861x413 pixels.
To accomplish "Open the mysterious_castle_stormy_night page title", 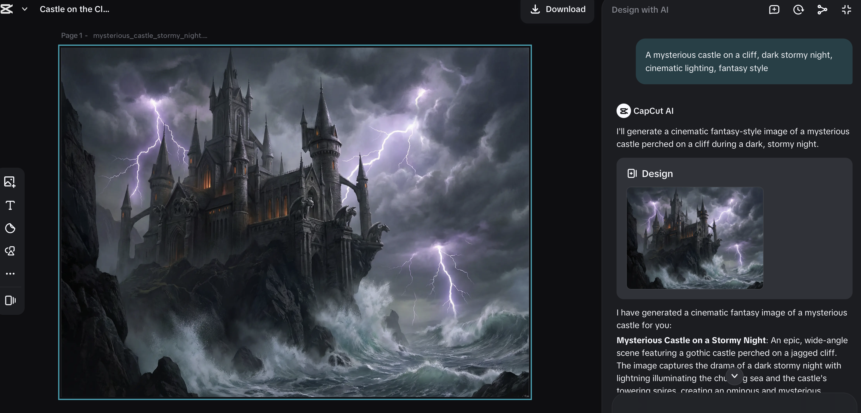I will click(x=150, y=36).
